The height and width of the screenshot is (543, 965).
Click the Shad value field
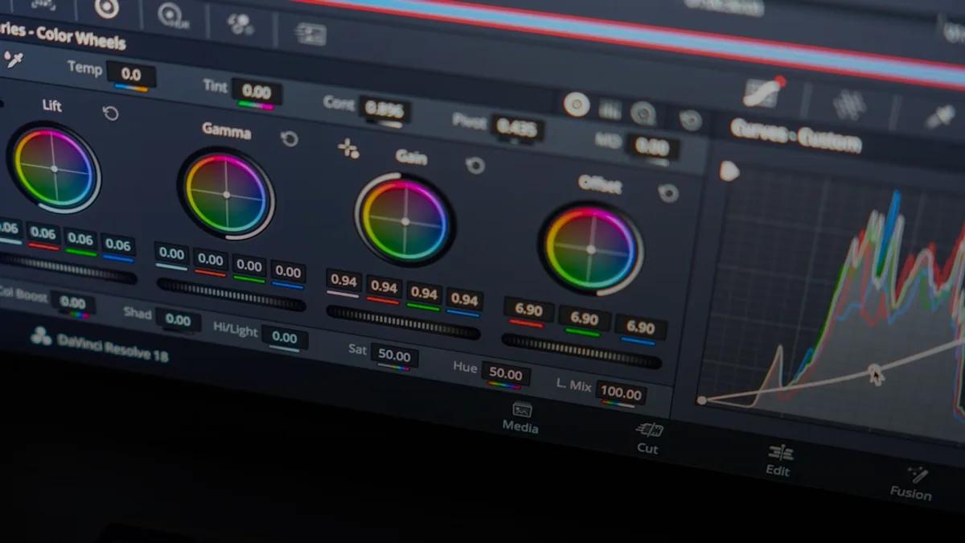178,319
